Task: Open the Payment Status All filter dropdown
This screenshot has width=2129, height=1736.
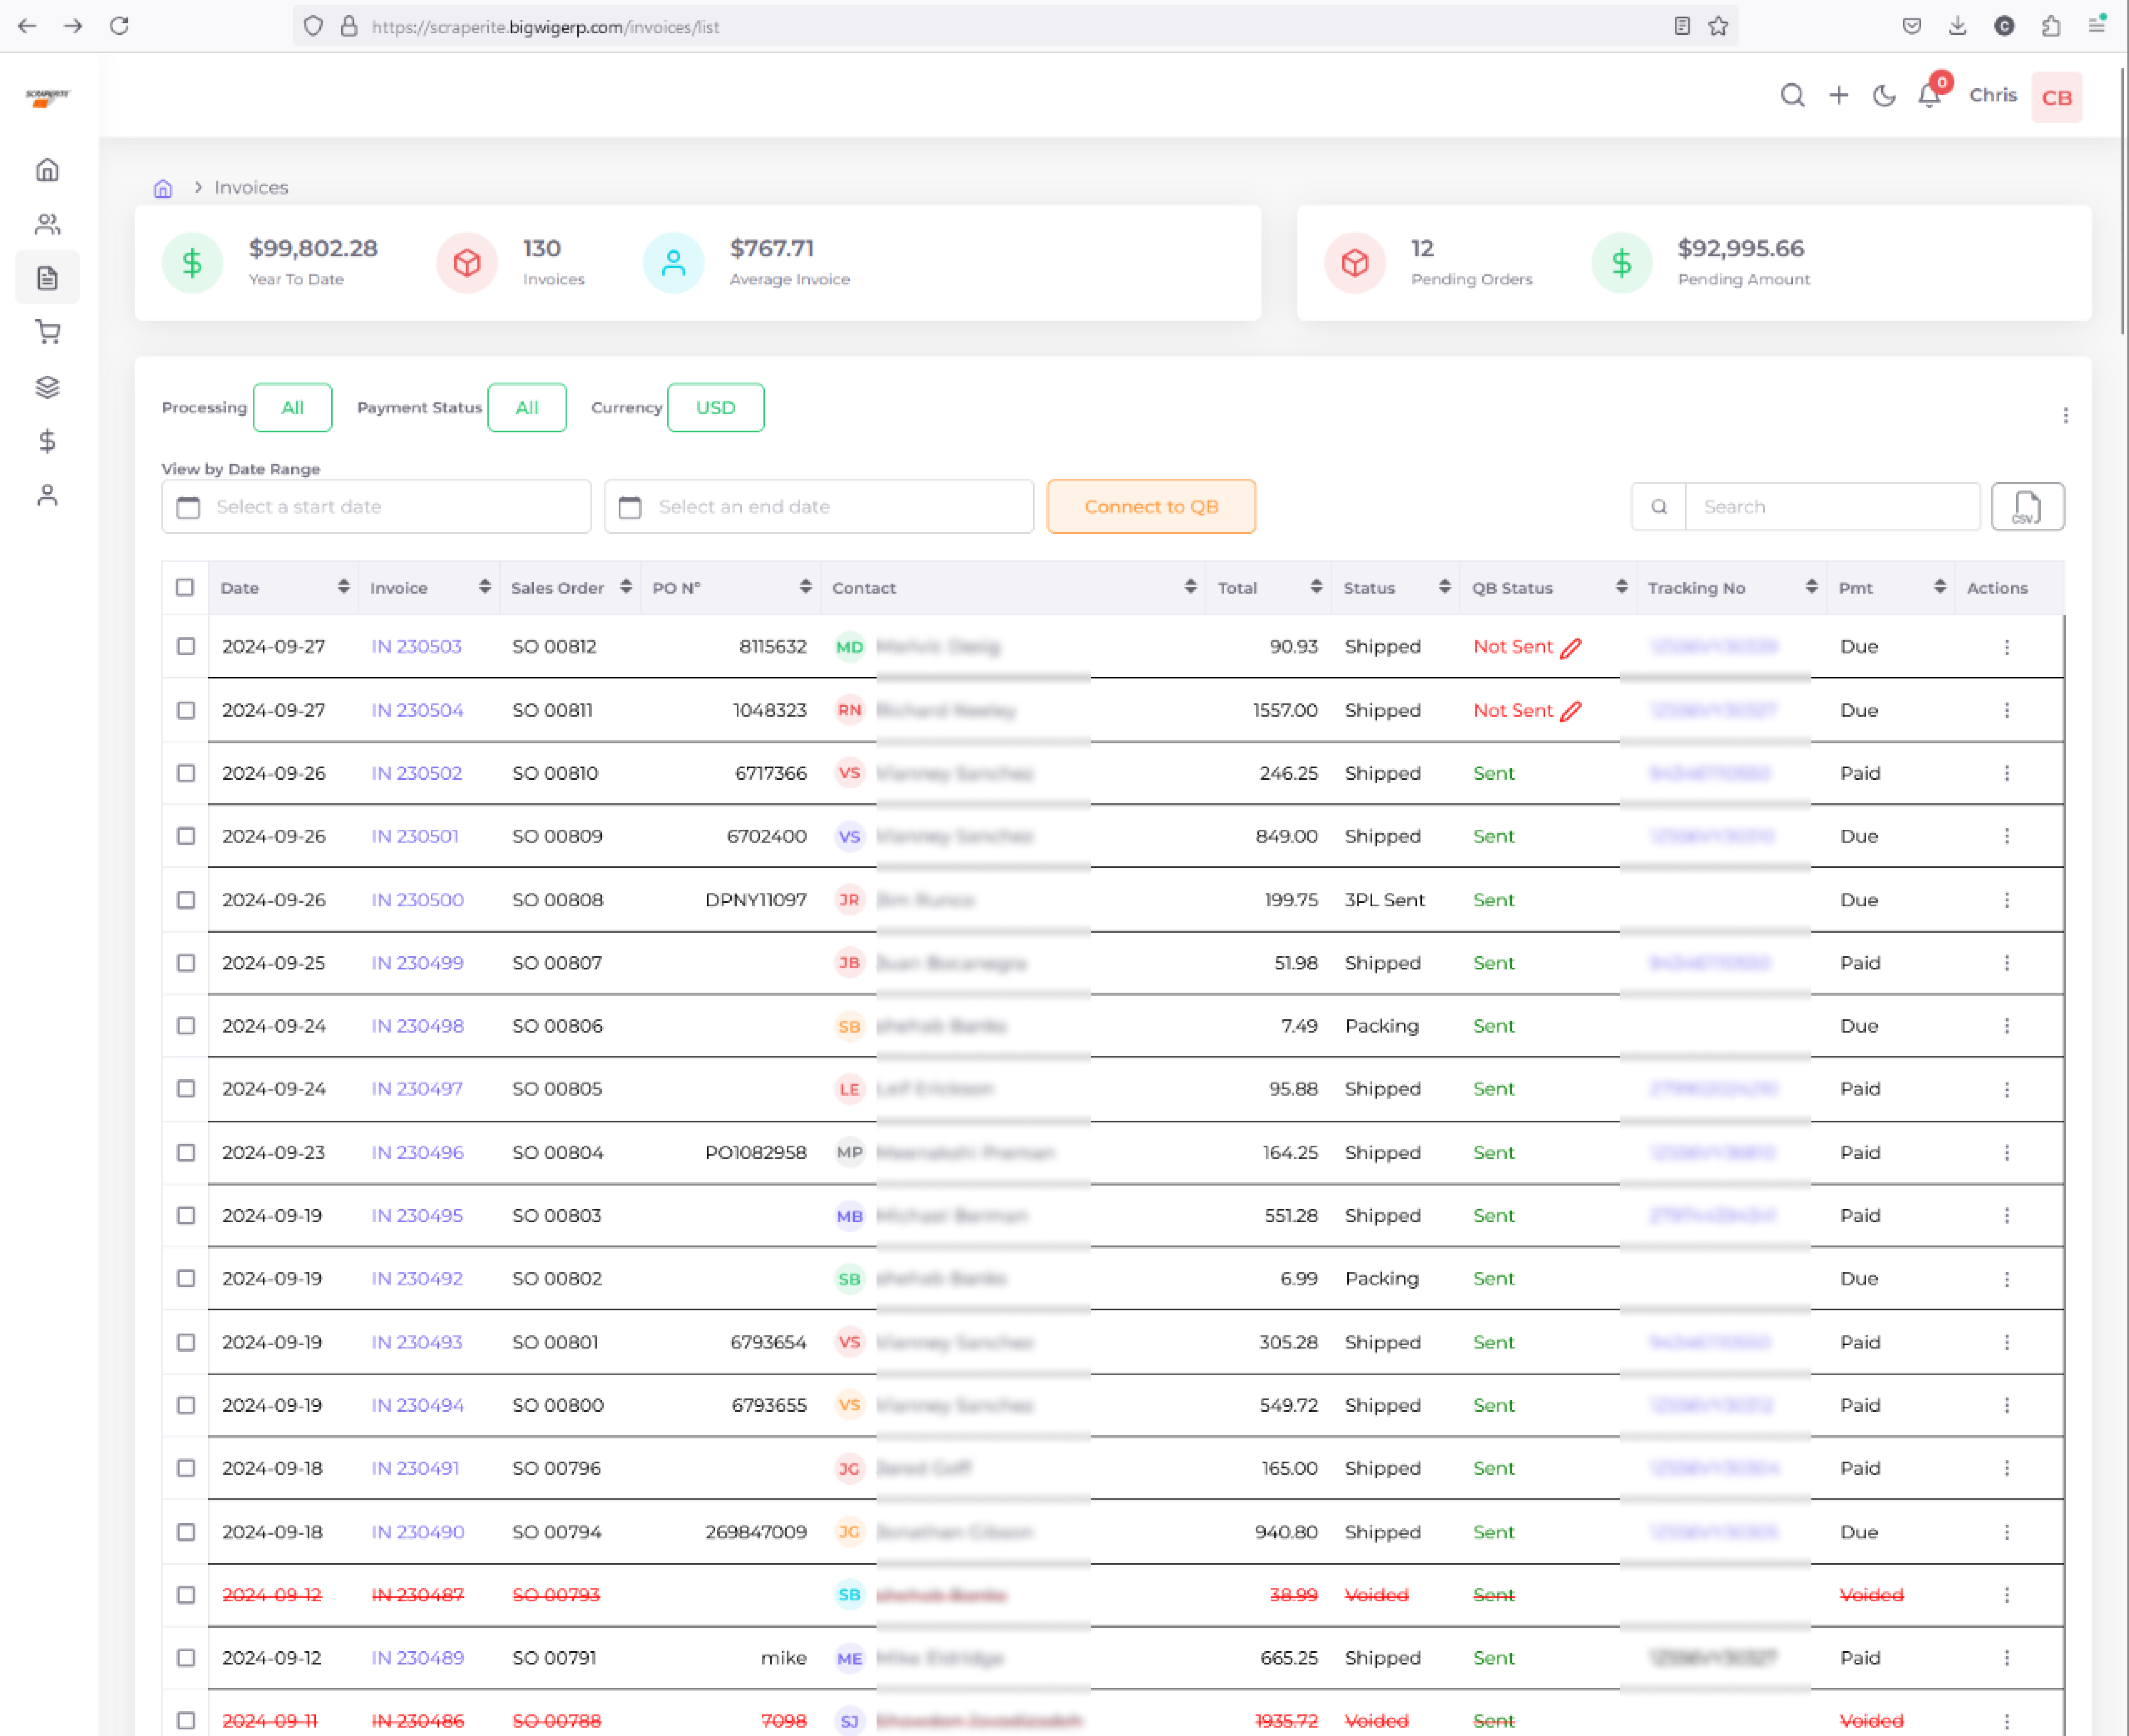Action: 527,408
